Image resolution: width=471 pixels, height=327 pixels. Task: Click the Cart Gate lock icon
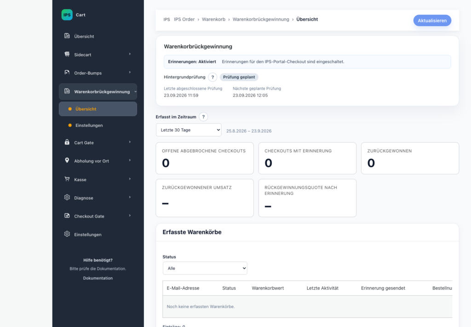pyautogui.click(x=67, y=142)
